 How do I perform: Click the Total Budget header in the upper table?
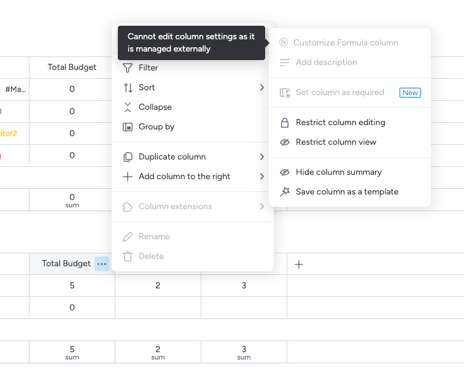point(72,67)
